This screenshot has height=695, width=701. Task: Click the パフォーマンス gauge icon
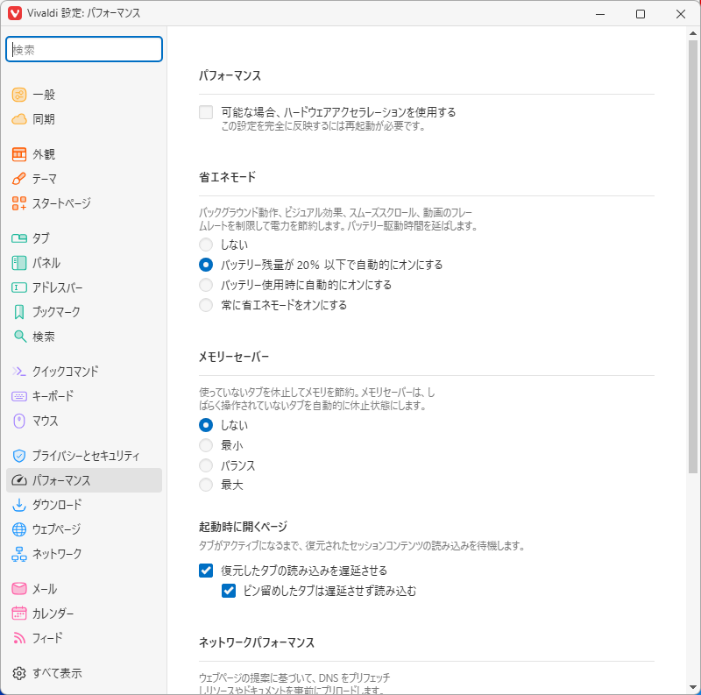tap(18, 480)
